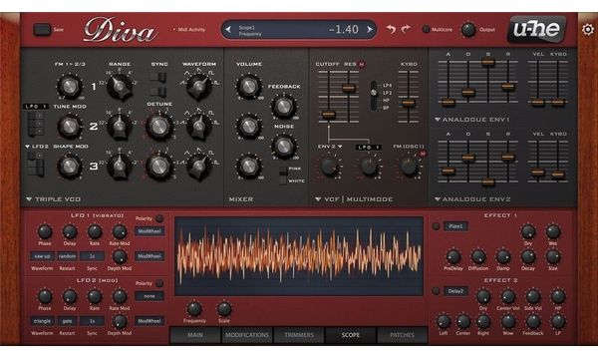This screenshot has width=598, height=359.
Task: Click the Delay2 effect type selector
Action: 455,291
